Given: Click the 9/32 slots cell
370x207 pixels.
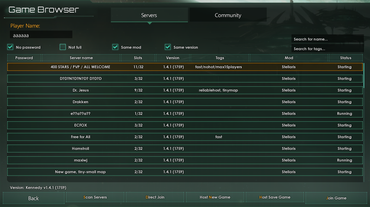Looking at the screenshot, I should point(138,90).
